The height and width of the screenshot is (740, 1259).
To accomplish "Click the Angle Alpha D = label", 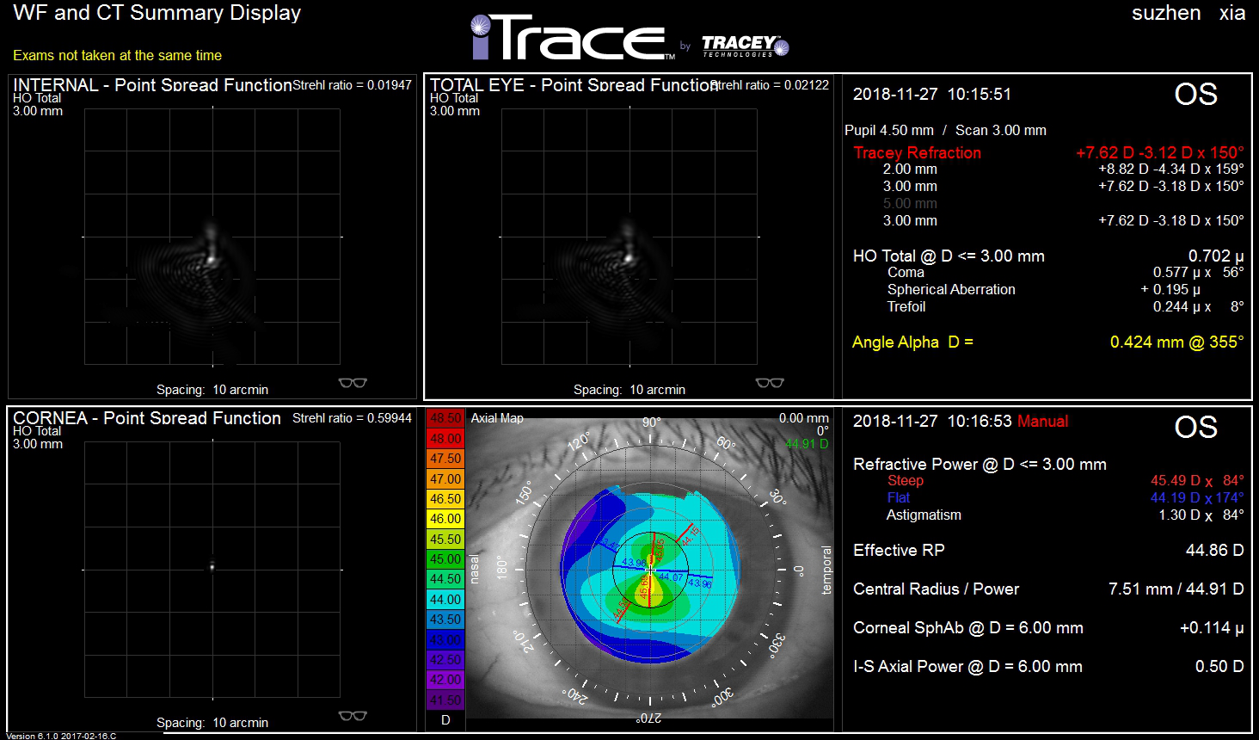I will coord(912,342).
